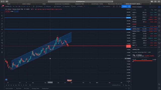This screenshot has width=161, height=90.
Task: Expand the indicators favorites dropdown arrow
Action: (x=53, y=6)
